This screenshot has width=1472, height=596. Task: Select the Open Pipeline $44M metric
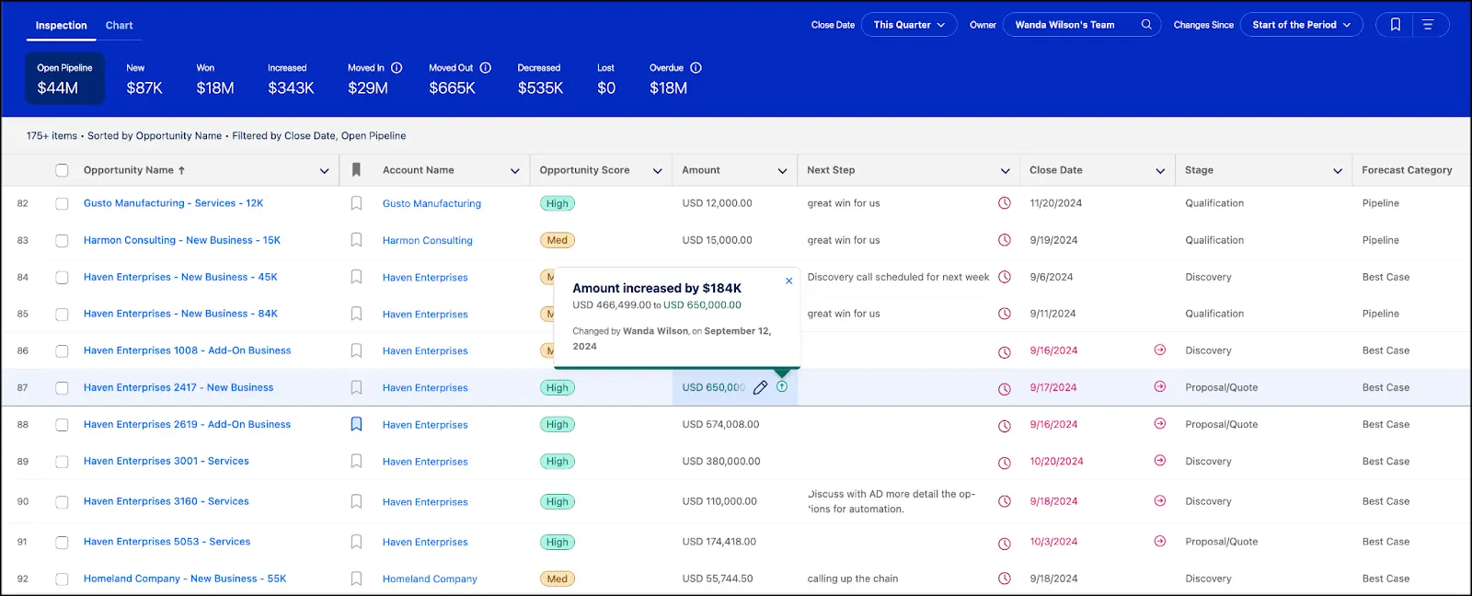[64, 78]
